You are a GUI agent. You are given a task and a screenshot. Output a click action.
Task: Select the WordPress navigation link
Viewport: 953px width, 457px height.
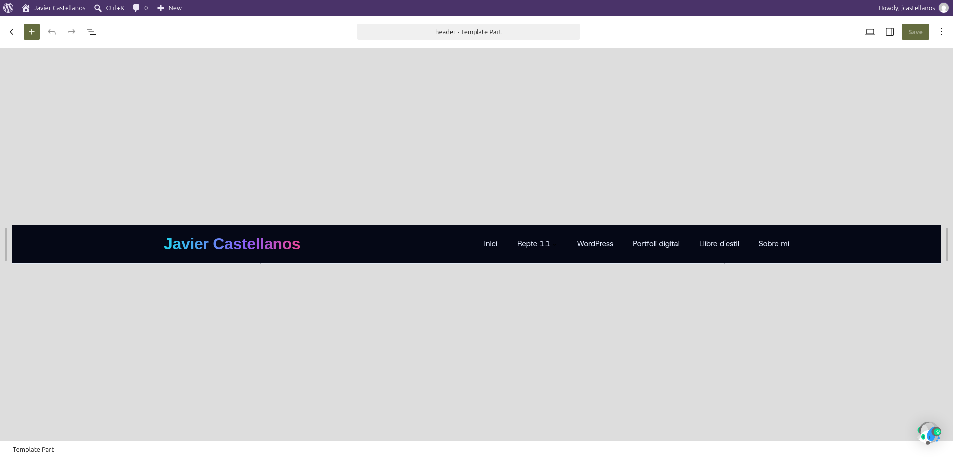point(595,244)
